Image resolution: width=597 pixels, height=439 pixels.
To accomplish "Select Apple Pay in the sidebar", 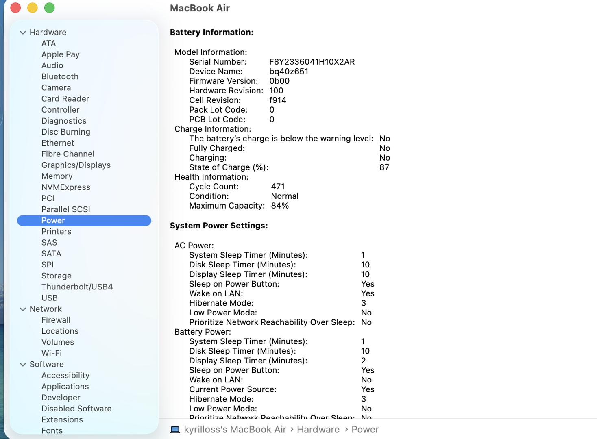I will pos(60,54).
